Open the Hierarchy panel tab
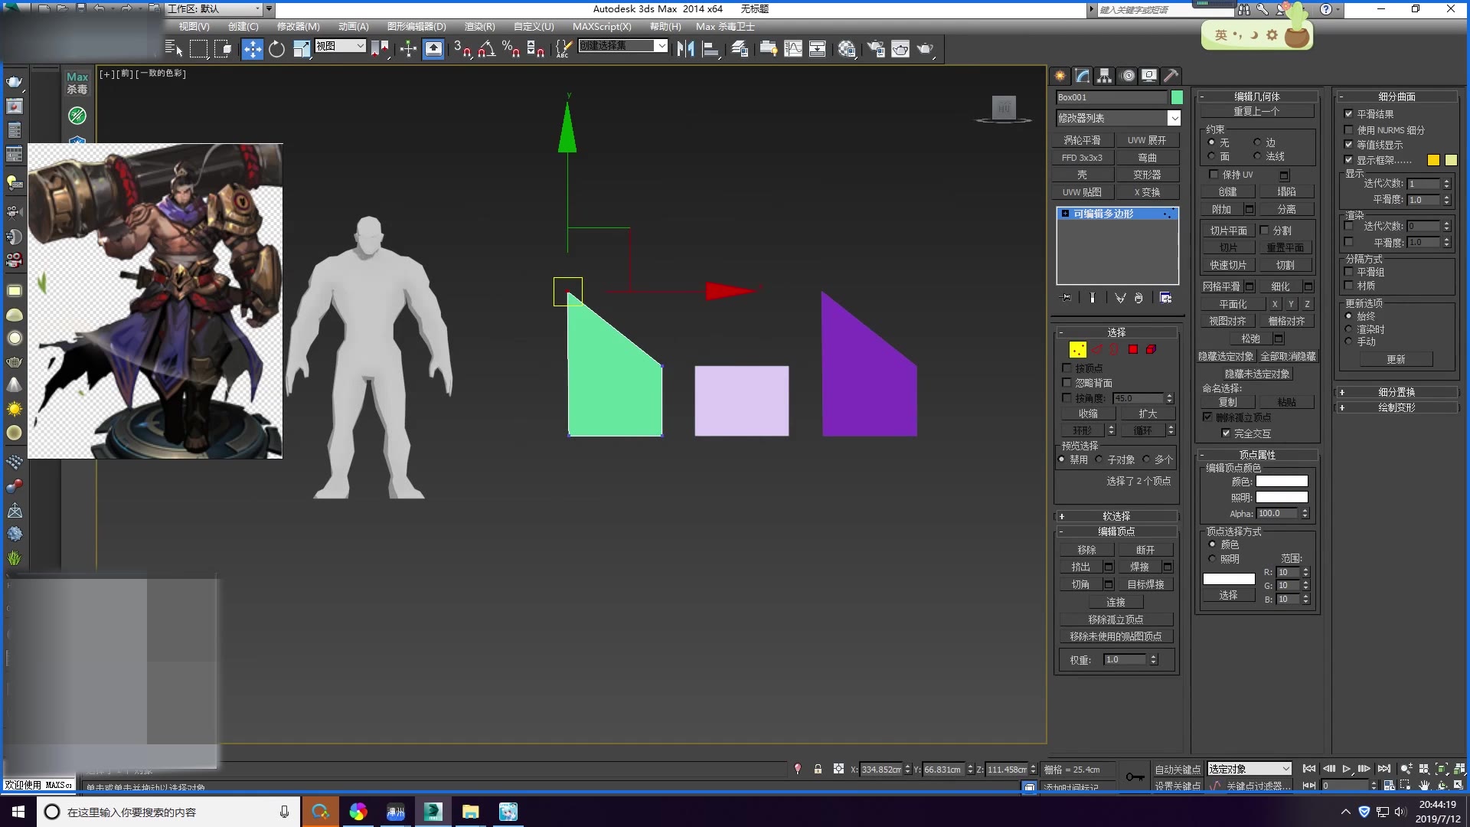Viewport: 1470px width, 827px height. (1104, 76)
